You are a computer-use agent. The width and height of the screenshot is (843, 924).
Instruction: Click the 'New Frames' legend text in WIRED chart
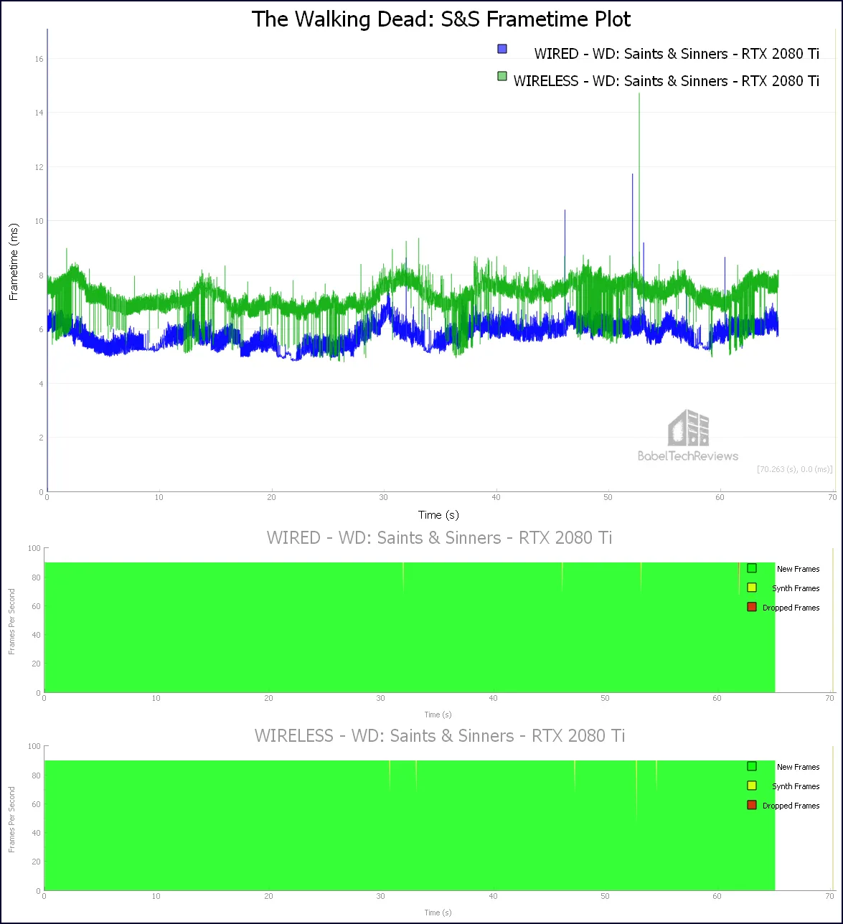pyautogui.click(x=798, y=569)
